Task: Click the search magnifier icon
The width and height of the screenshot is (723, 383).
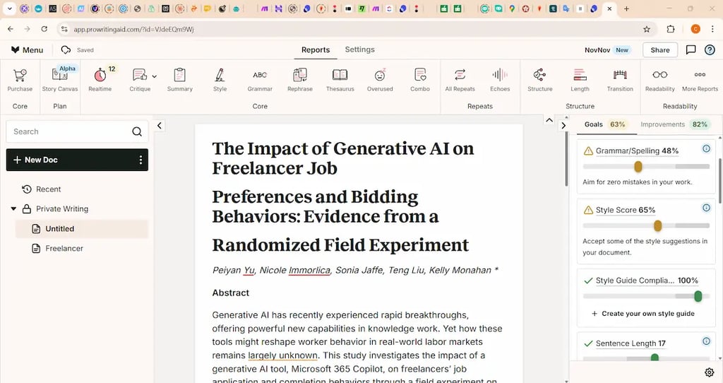Action: 137,131
